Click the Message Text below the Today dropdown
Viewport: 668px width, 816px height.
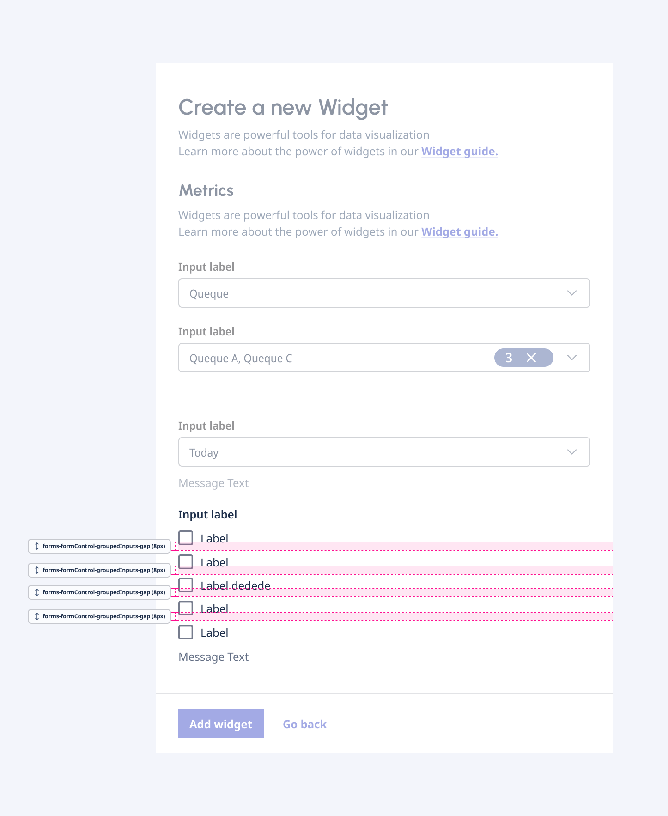(213, 483)
